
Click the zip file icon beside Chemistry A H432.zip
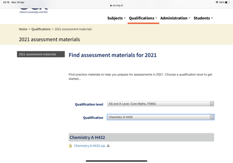point(70,146)
